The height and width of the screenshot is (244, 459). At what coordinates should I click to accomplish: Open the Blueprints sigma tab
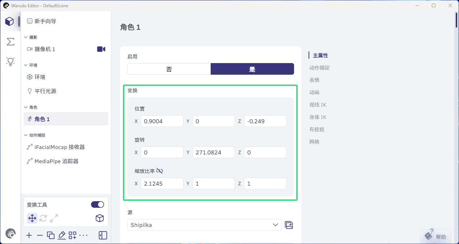pos(11,42)
